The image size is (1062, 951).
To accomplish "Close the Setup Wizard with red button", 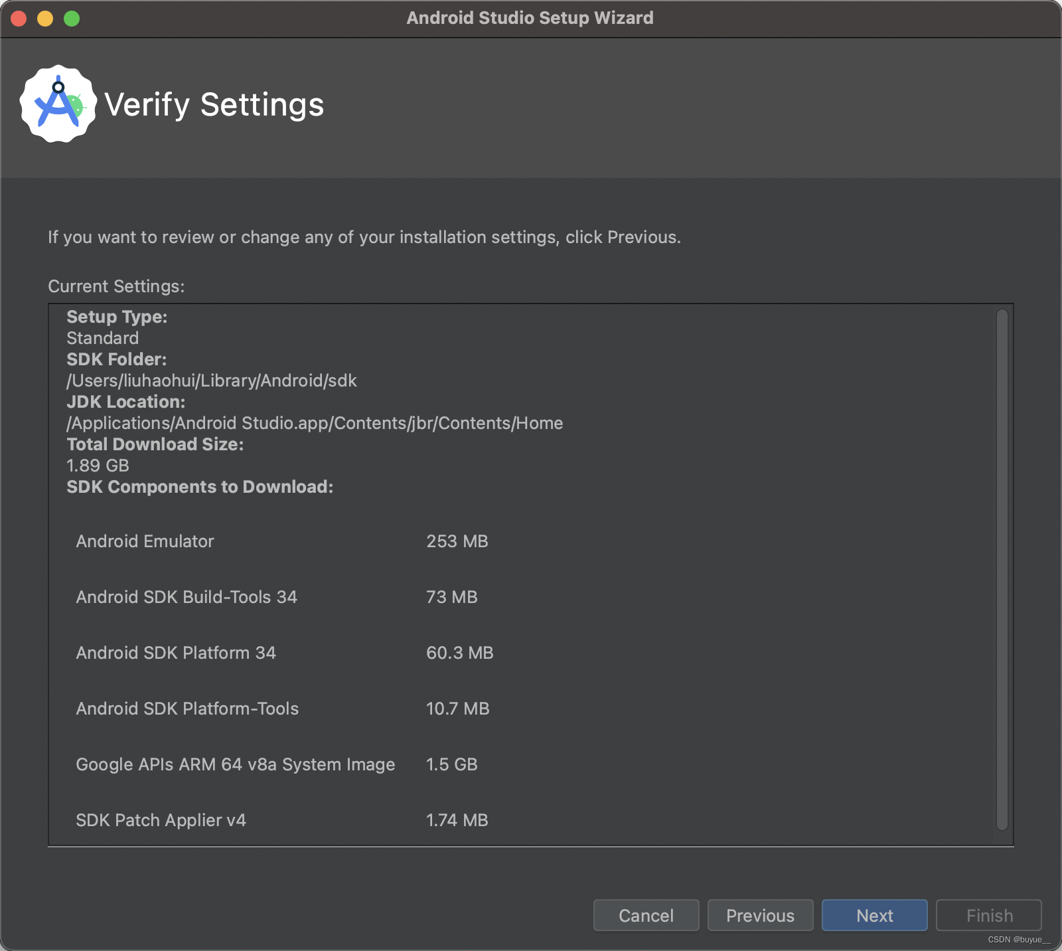I will [19, 19].
